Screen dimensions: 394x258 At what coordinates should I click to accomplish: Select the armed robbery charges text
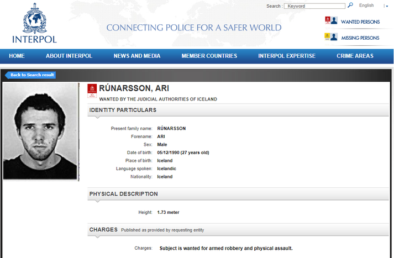(x=226, y=248)
